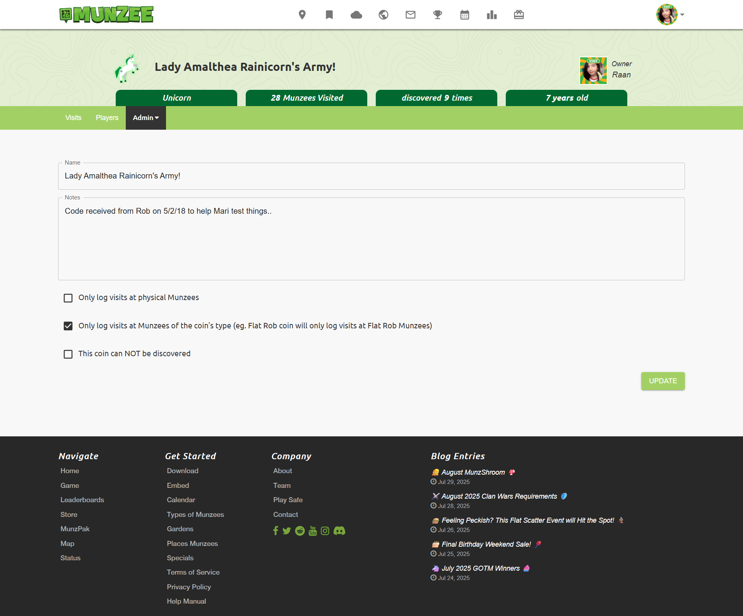Open the Discord icon in footer
The width and height of the screenshot is (743, 616).
(339, 531)
